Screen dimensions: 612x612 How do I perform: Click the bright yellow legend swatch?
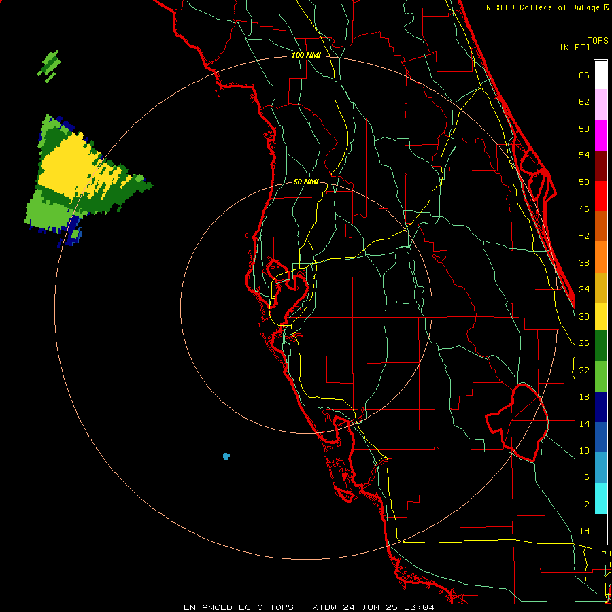(x=600, y=316)
